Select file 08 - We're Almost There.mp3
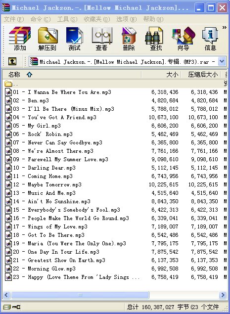This screenshot has height=314, width=230. pos(53,151)
